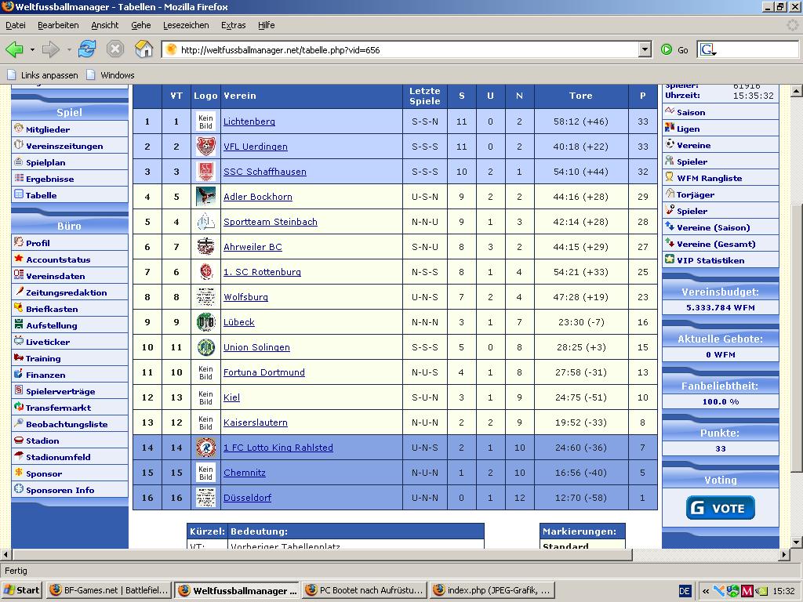Switch to PC Bootet nach Aufrüstu taskbar window

click(364, 590)
